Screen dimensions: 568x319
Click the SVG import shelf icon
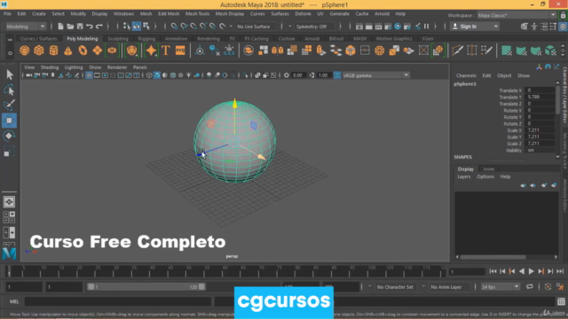(180, 51)
